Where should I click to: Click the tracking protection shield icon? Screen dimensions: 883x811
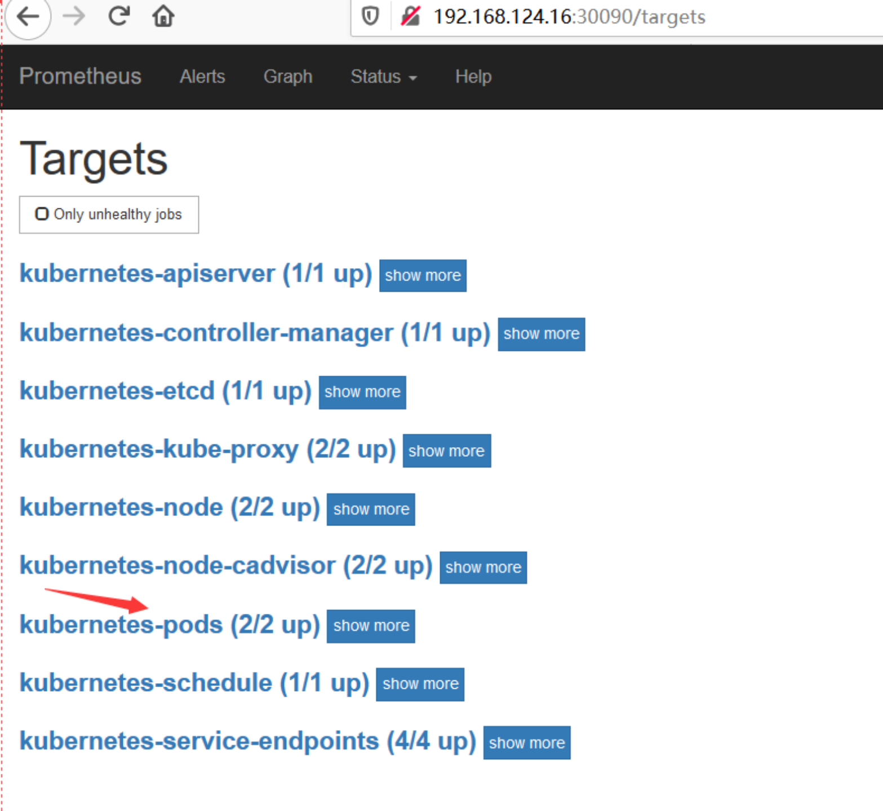(370, 16)
